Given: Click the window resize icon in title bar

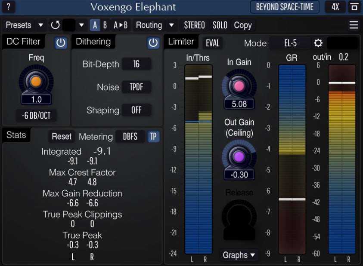Looking at the screenshot, I should 354,7.
